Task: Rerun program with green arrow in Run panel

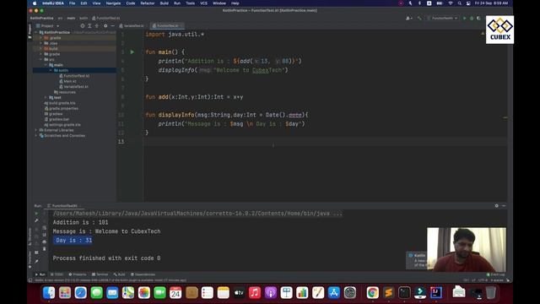Action: (x=36, y=214)
